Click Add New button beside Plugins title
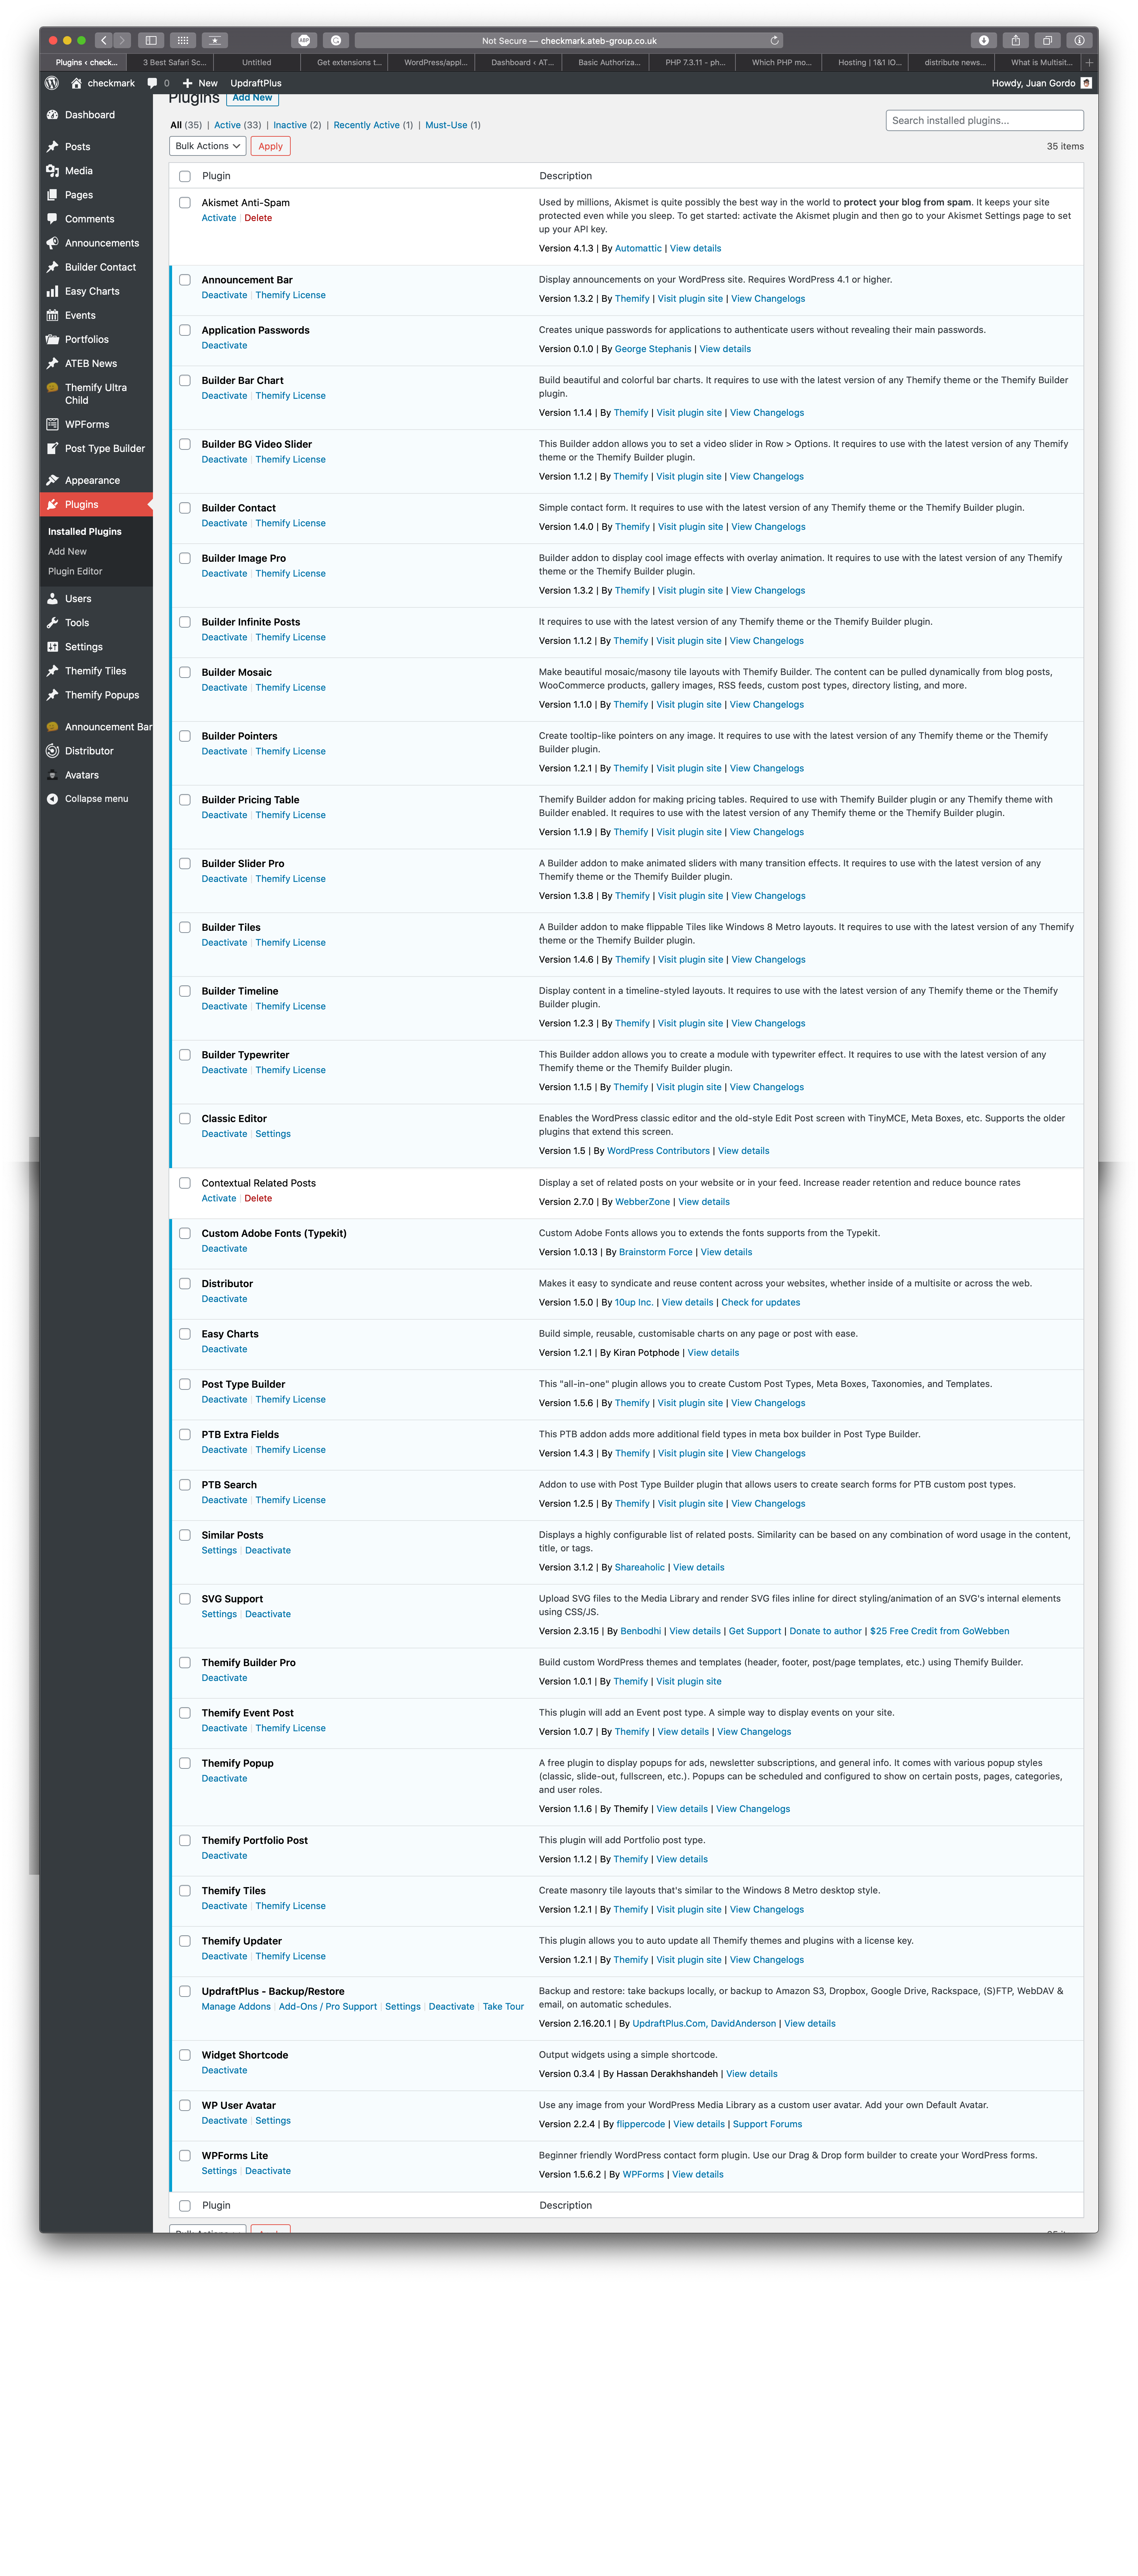 click(252, 98)
